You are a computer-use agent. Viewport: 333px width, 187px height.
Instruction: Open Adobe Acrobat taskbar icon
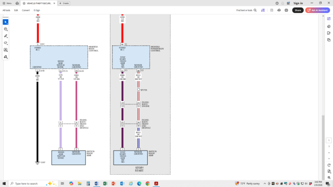[156, 183]
